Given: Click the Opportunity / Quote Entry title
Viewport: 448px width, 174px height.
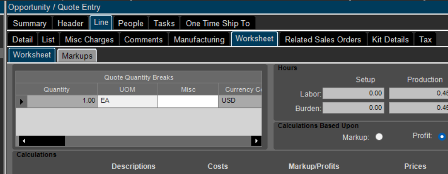Looking at the screenshot, I should 54,7.
